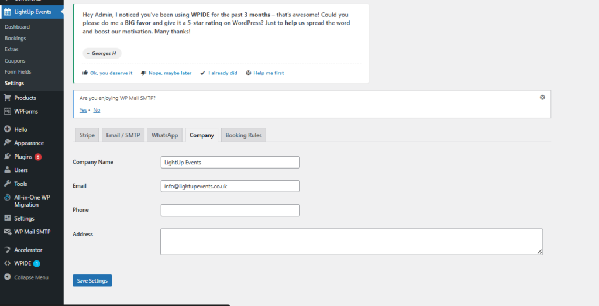Go to the Bookings submenu item
The width and height of the screenshot is (599, 306).
(x=15, y=38)
